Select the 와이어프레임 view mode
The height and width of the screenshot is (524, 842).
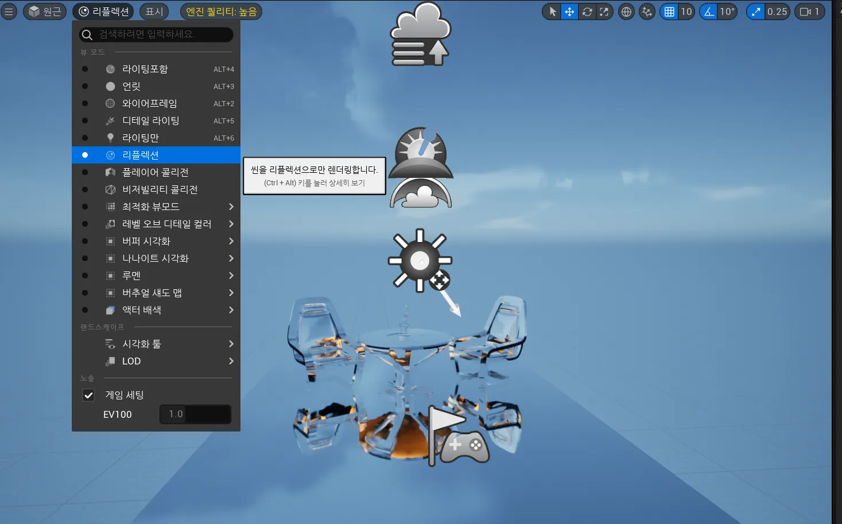tap(156, 103)
